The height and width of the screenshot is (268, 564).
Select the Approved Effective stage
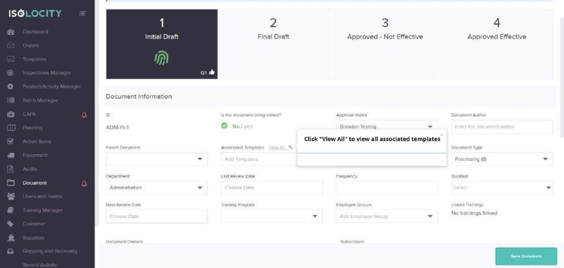[497, 44]
